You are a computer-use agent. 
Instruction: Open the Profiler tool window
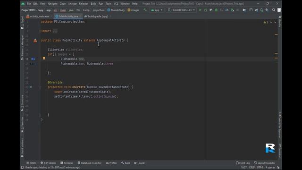click(111, 163)
